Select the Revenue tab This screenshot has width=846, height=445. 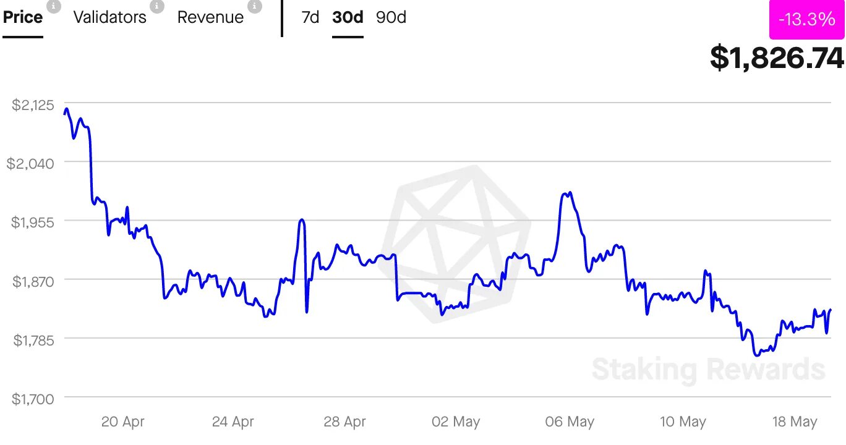(210, 17)
